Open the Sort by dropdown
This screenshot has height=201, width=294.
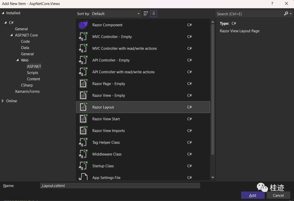click(116, 14)
